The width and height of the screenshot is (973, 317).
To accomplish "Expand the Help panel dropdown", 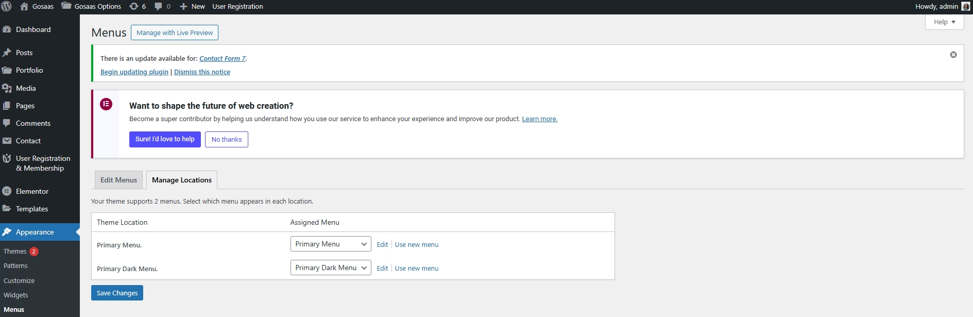I will (x=944, y=22).
